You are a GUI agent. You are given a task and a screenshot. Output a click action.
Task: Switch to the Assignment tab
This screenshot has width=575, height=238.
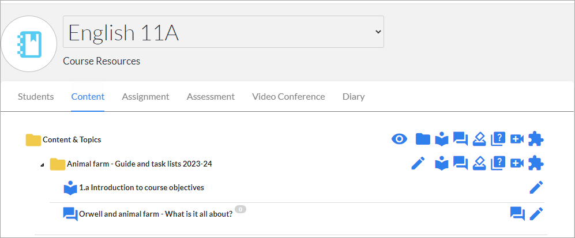click(145, 97)
